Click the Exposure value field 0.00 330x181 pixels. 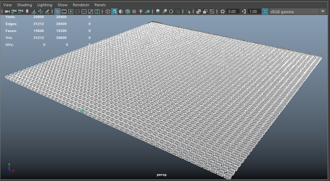tap(233, 12)
